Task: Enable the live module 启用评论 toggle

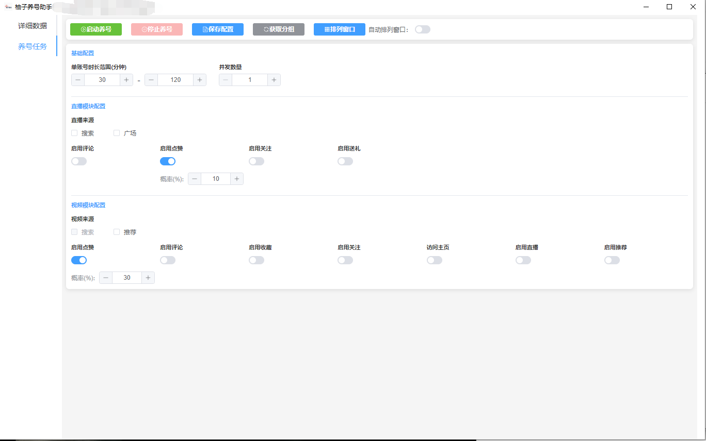Action: [x=79, y=161]
